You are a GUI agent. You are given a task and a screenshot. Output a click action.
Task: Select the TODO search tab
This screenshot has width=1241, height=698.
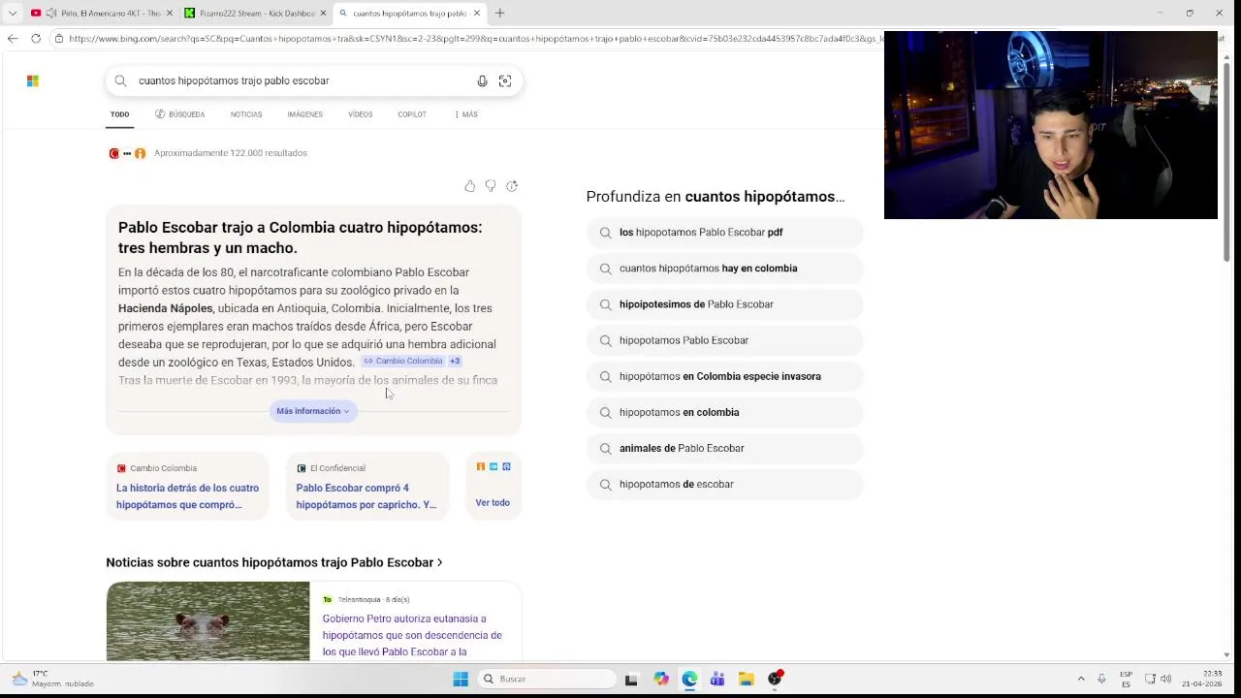(x=119, y=114)
